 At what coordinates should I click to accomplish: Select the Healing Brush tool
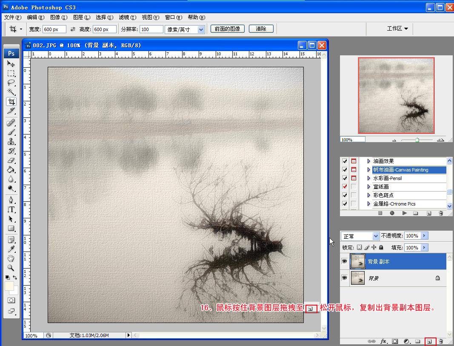click(11, 123)
